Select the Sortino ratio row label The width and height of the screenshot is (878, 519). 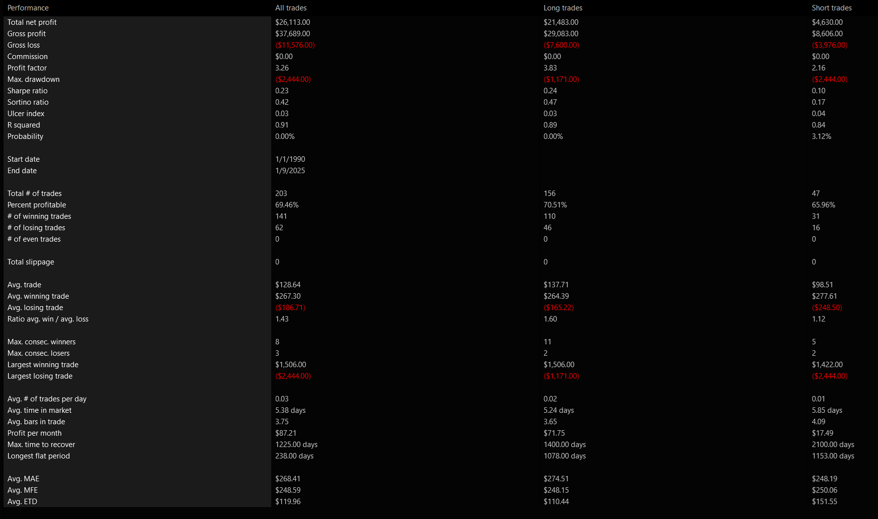pos(28,102)
